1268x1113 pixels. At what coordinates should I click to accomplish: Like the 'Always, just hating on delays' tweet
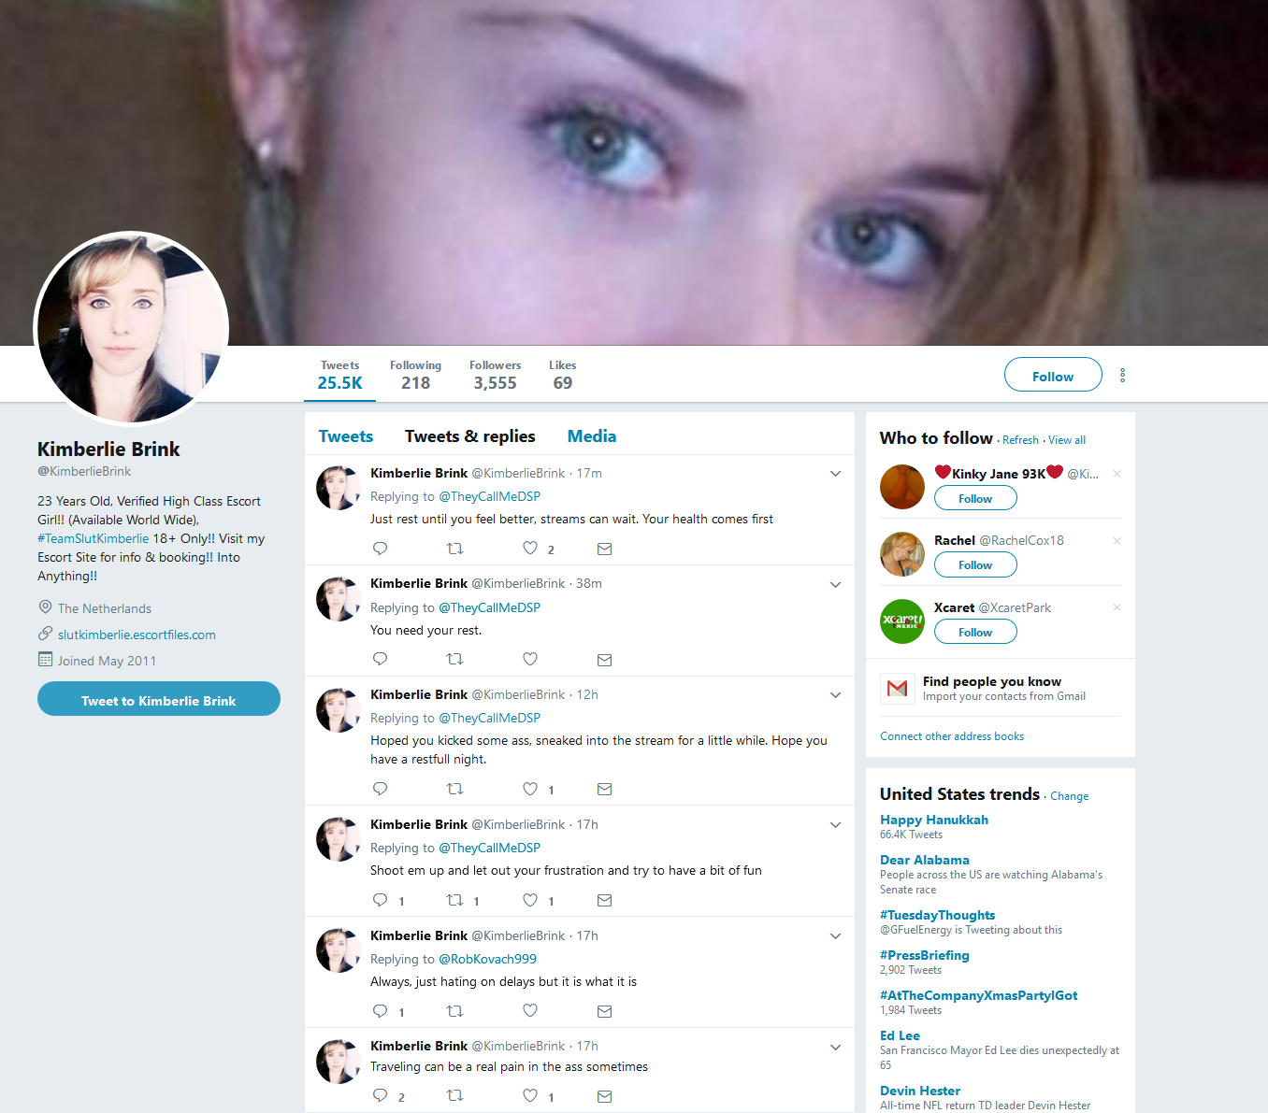pyautogui.click(x=530, y=1010)
